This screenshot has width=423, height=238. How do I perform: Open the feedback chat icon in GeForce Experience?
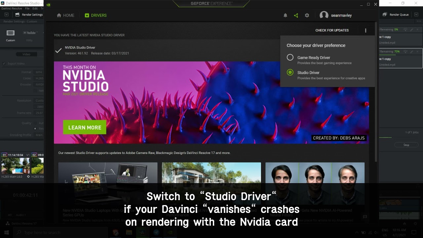coord(365,217)
